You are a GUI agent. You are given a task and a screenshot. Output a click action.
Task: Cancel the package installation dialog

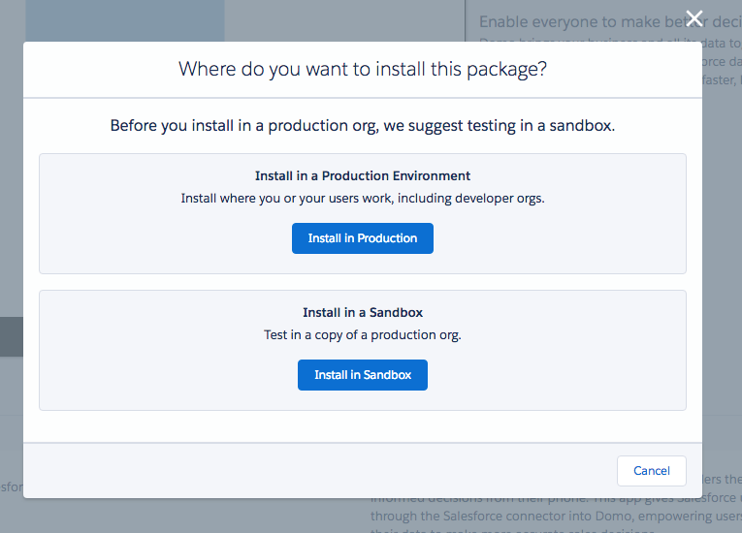(x=651, y=471)
